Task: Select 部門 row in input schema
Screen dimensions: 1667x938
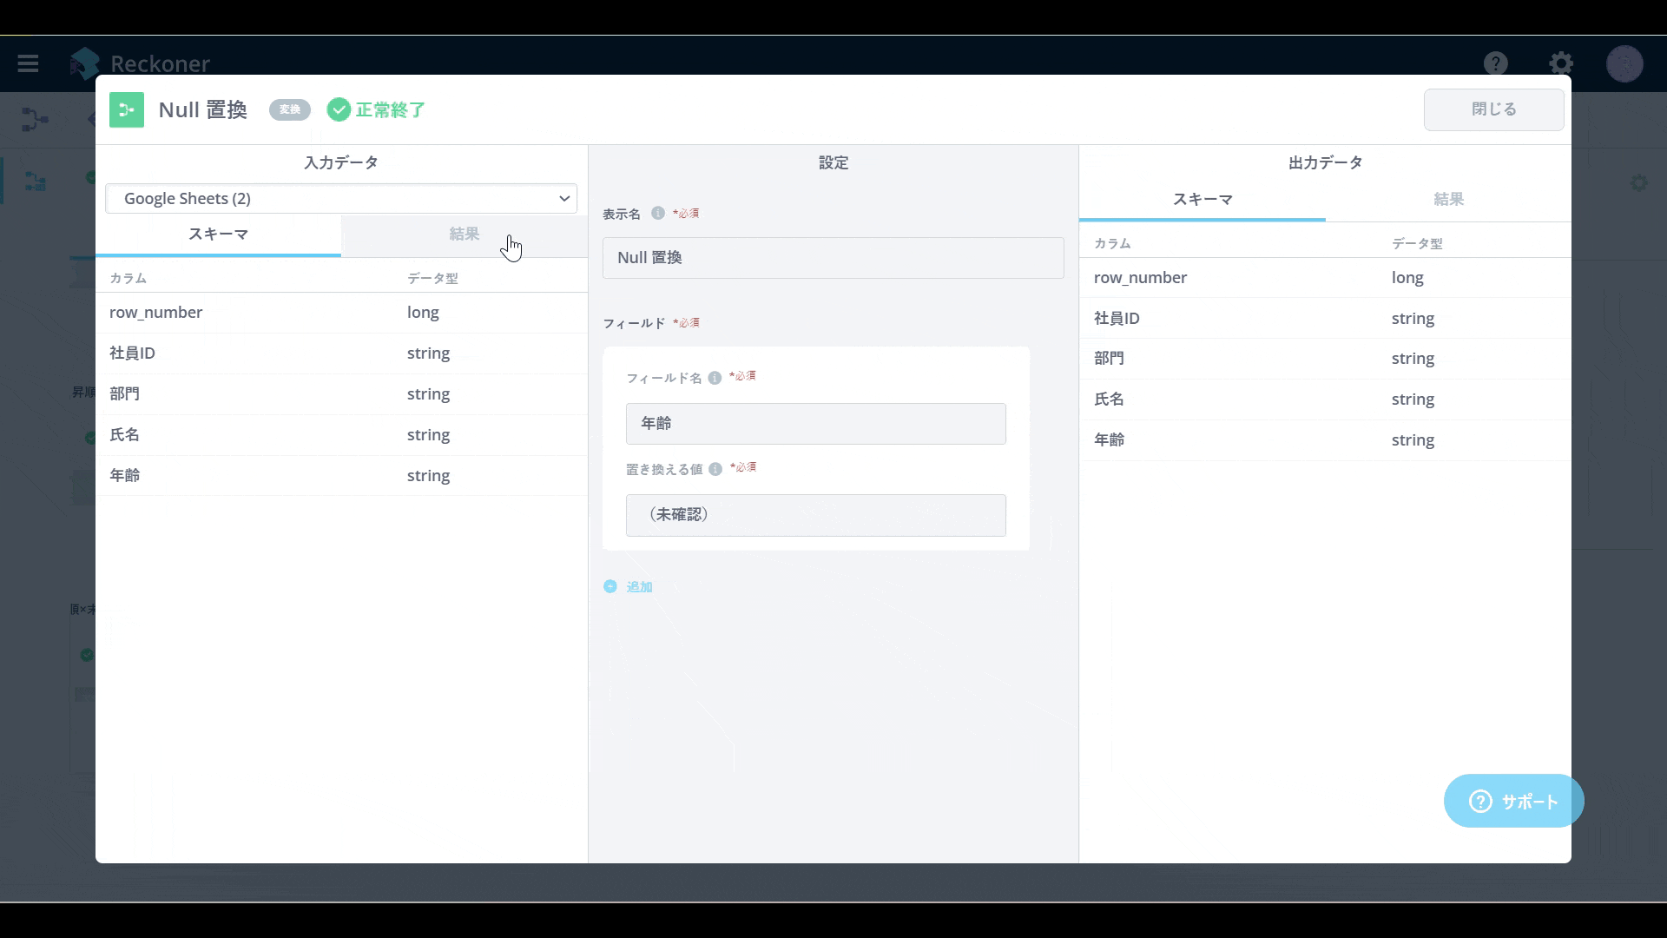Action: click(x=341, y=394)
